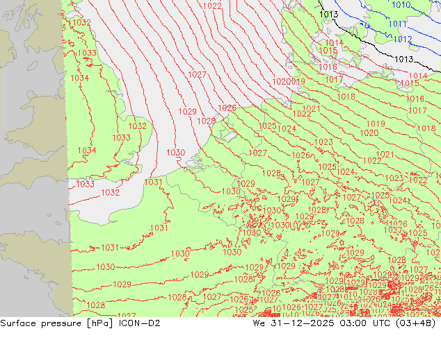Image resolution: width=441 pixels, height=340 pixels.
Task: Click the blue 1011 isobar label
Action: pyautogui.click(x=397, y=24)
